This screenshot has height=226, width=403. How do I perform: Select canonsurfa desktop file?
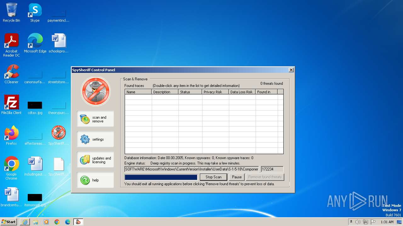click(35, 77)
